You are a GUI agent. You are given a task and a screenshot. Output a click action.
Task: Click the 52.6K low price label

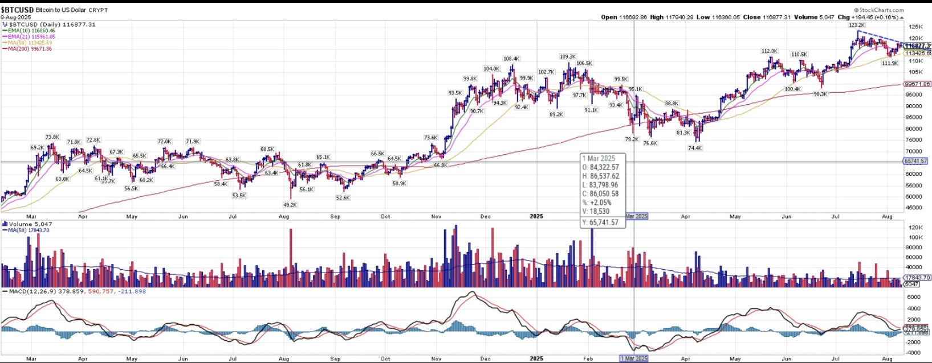[343, 198]
